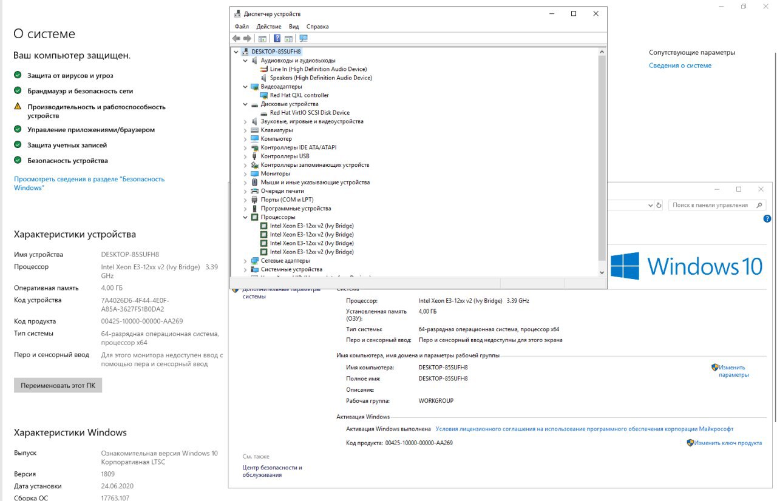Click Брандмауэр и безопасность сети text
The height and width of the screenshot is (501, 777).
(x=80, y=91)
